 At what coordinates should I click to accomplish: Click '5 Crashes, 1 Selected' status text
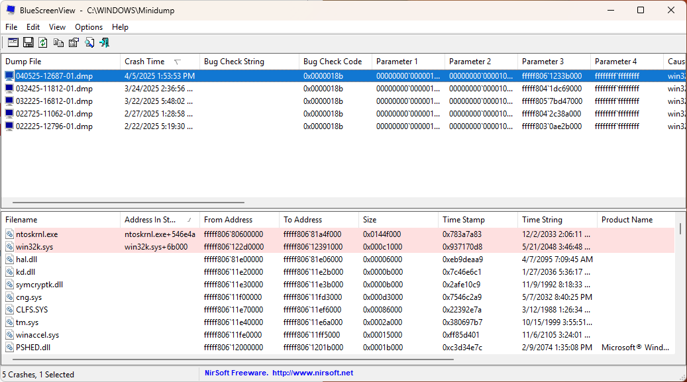tap(38, 375)
